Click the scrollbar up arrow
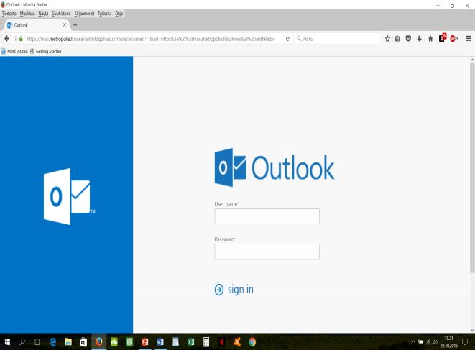The image size is (475, 350). [472, 60]
